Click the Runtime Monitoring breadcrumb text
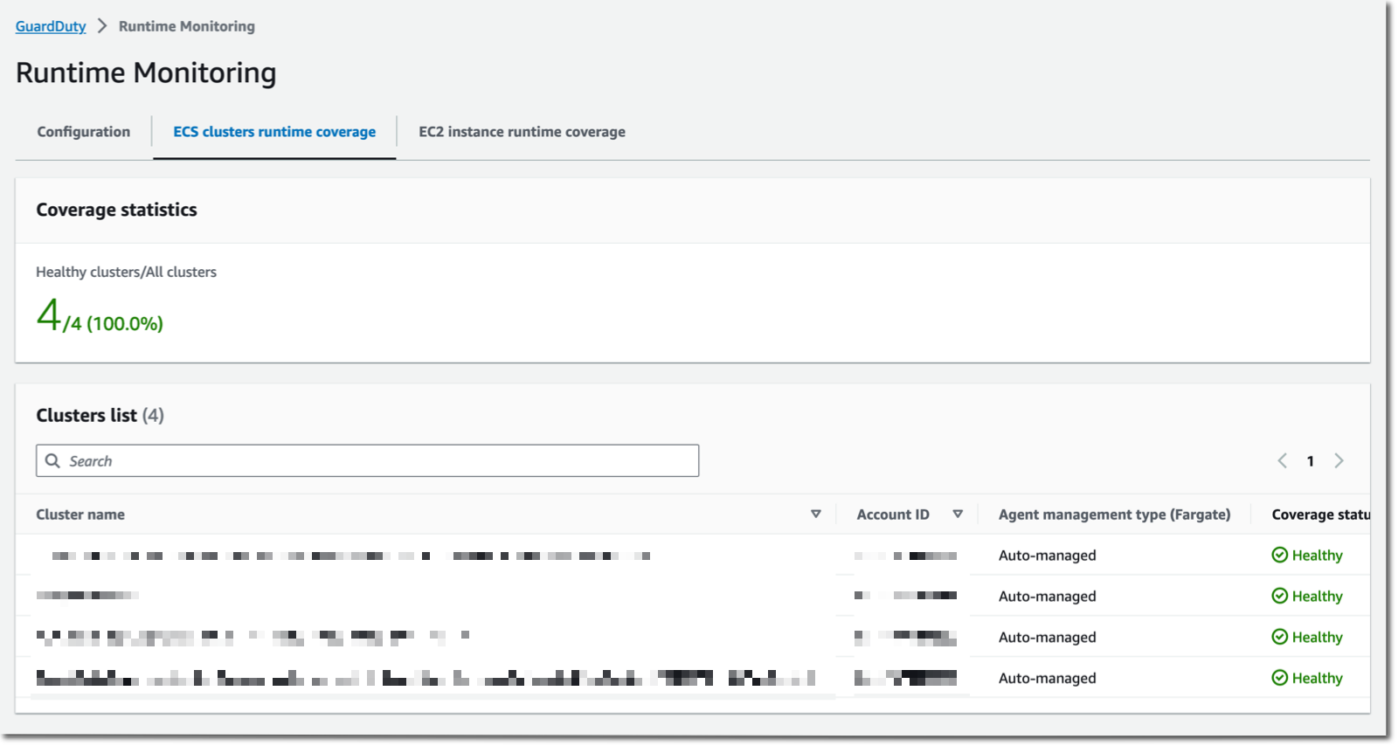The image size is (1398, 746). point(187,26)
